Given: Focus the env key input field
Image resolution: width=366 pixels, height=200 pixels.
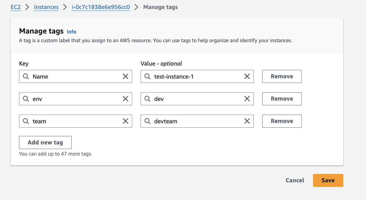Looking at the screenshot, I should 75,99.
